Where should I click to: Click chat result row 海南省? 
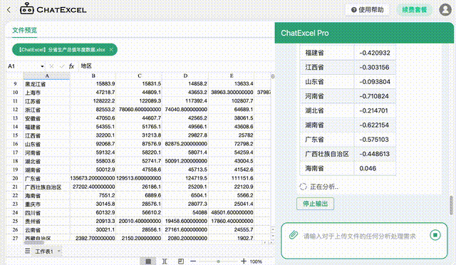348,168
